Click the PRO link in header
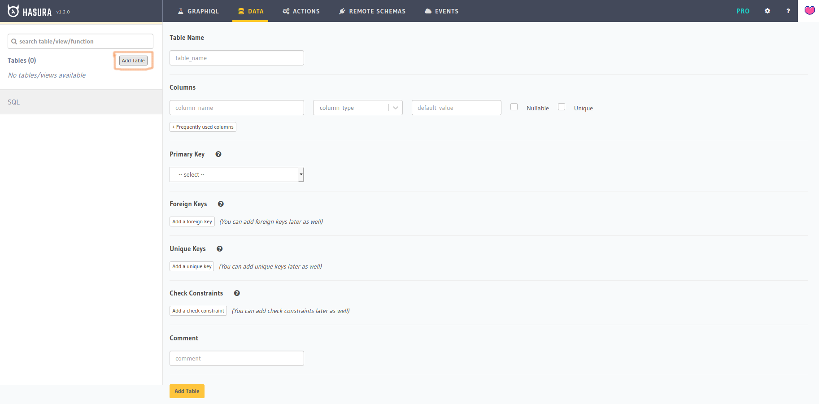This screenshot has width=819, height=404. point(743,11)
